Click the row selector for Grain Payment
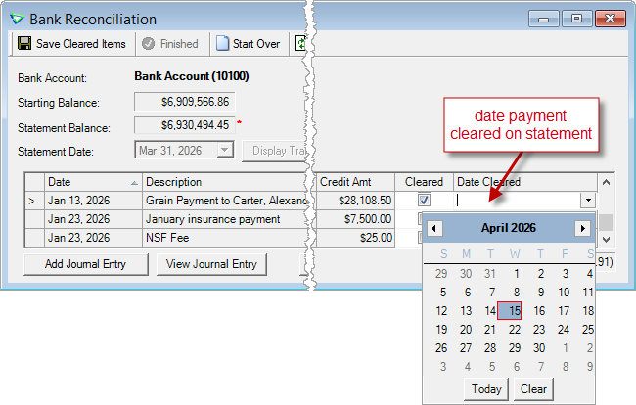This screenshot has height=405, width=636. click(34, 201)
